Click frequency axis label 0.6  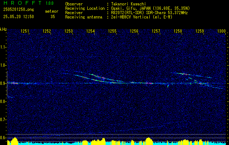click(3, 138)
